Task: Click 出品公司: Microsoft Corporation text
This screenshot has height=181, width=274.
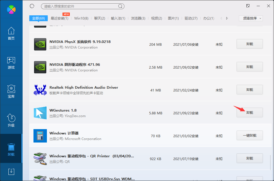Action: [75, 139]
